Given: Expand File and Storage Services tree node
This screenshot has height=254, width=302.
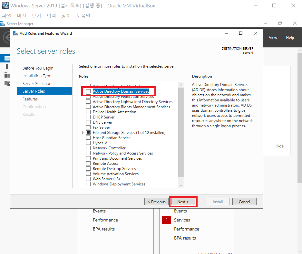Looking at the screenshot, I should (x=83, y=133).
